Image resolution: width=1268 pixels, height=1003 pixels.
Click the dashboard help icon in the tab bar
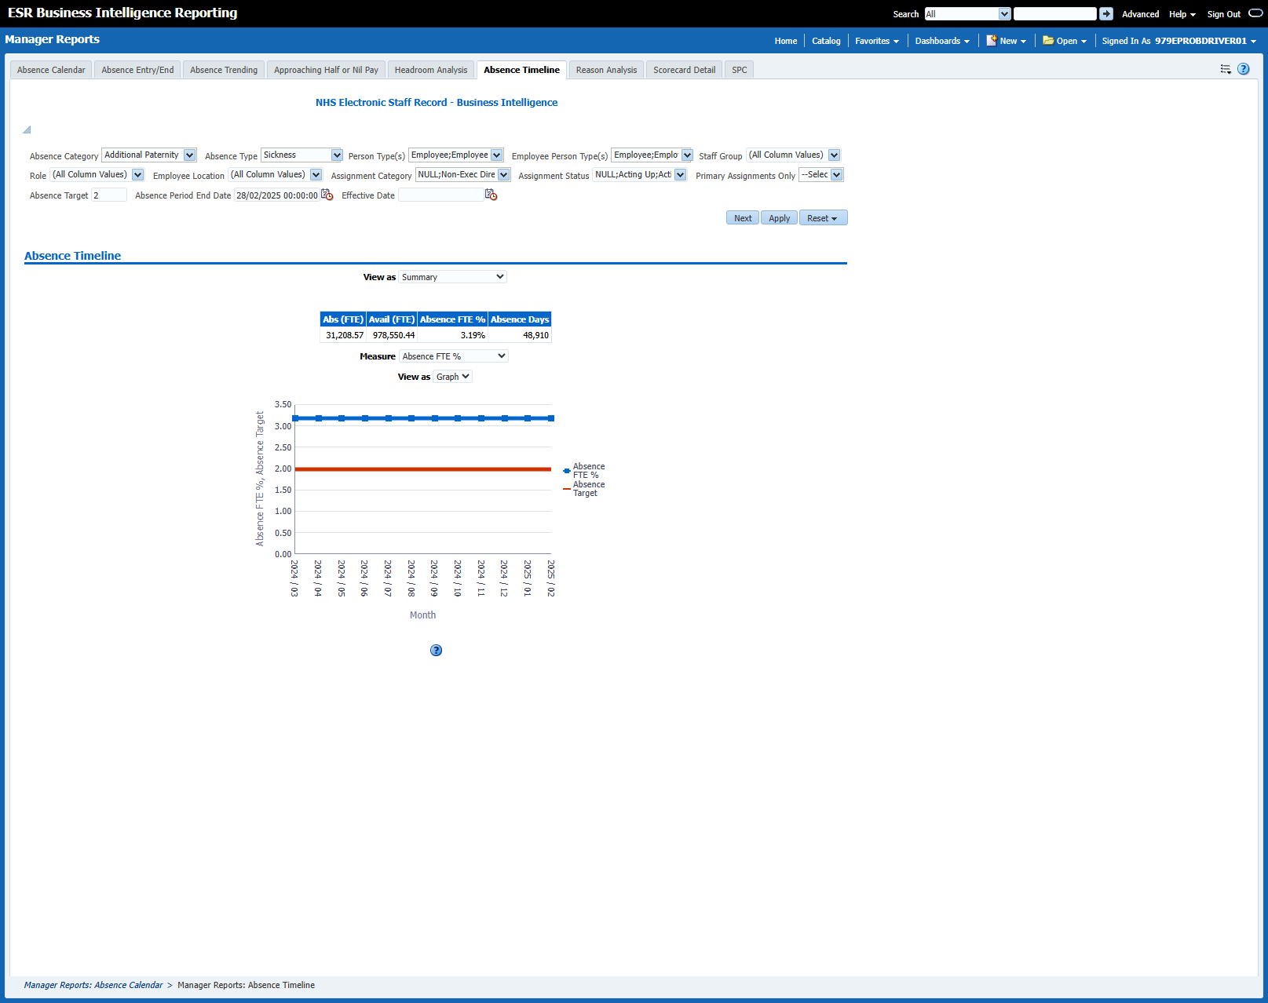tap(1244, 69)
